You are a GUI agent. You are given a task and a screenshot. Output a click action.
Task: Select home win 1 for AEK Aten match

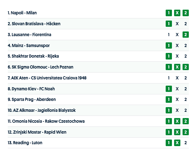[x=169, y=78]
